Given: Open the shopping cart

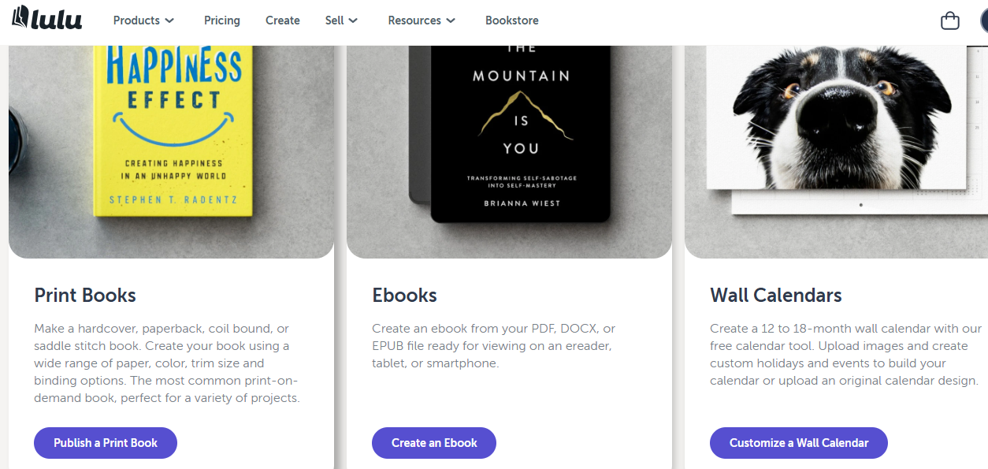Looking at the screenshot, I should click(949, 20).
